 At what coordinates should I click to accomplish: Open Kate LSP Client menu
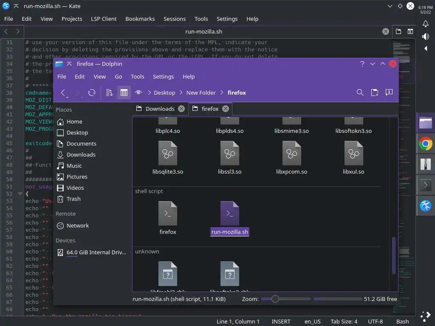[x=104, y=19]
